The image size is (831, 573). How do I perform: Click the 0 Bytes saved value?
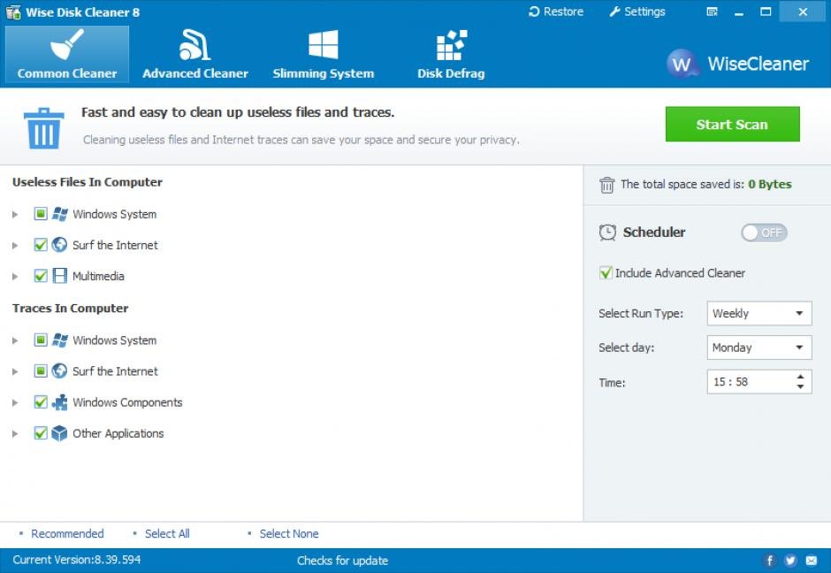pos(769,185)
